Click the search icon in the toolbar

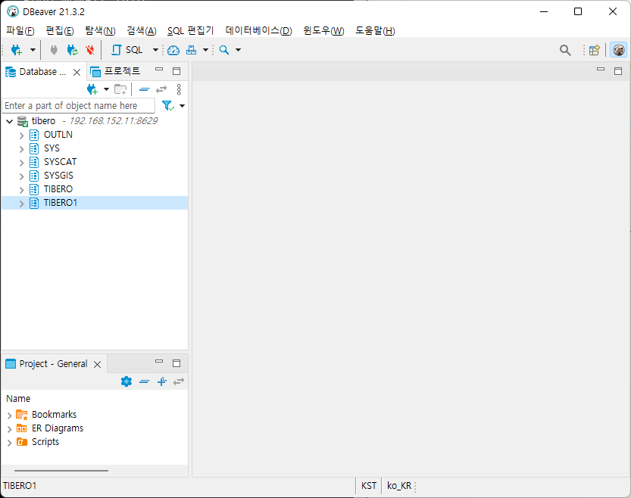tap(224, 50)
